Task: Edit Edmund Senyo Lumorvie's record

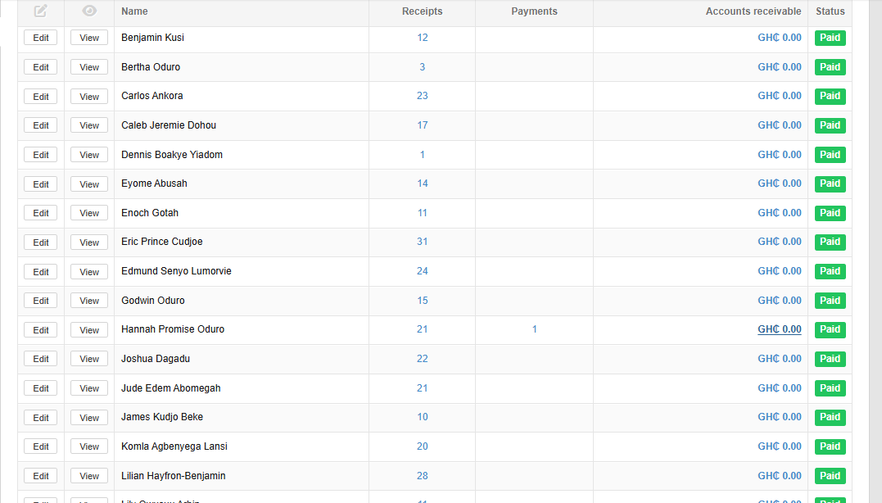Action: pyautogui.click(x=40, y=272)
